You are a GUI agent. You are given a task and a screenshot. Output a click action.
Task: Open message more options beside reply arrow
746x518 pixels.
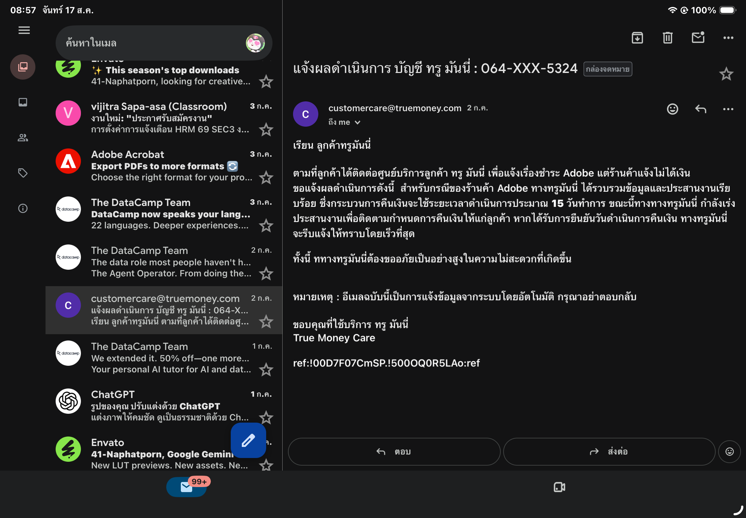coord(728,109)
